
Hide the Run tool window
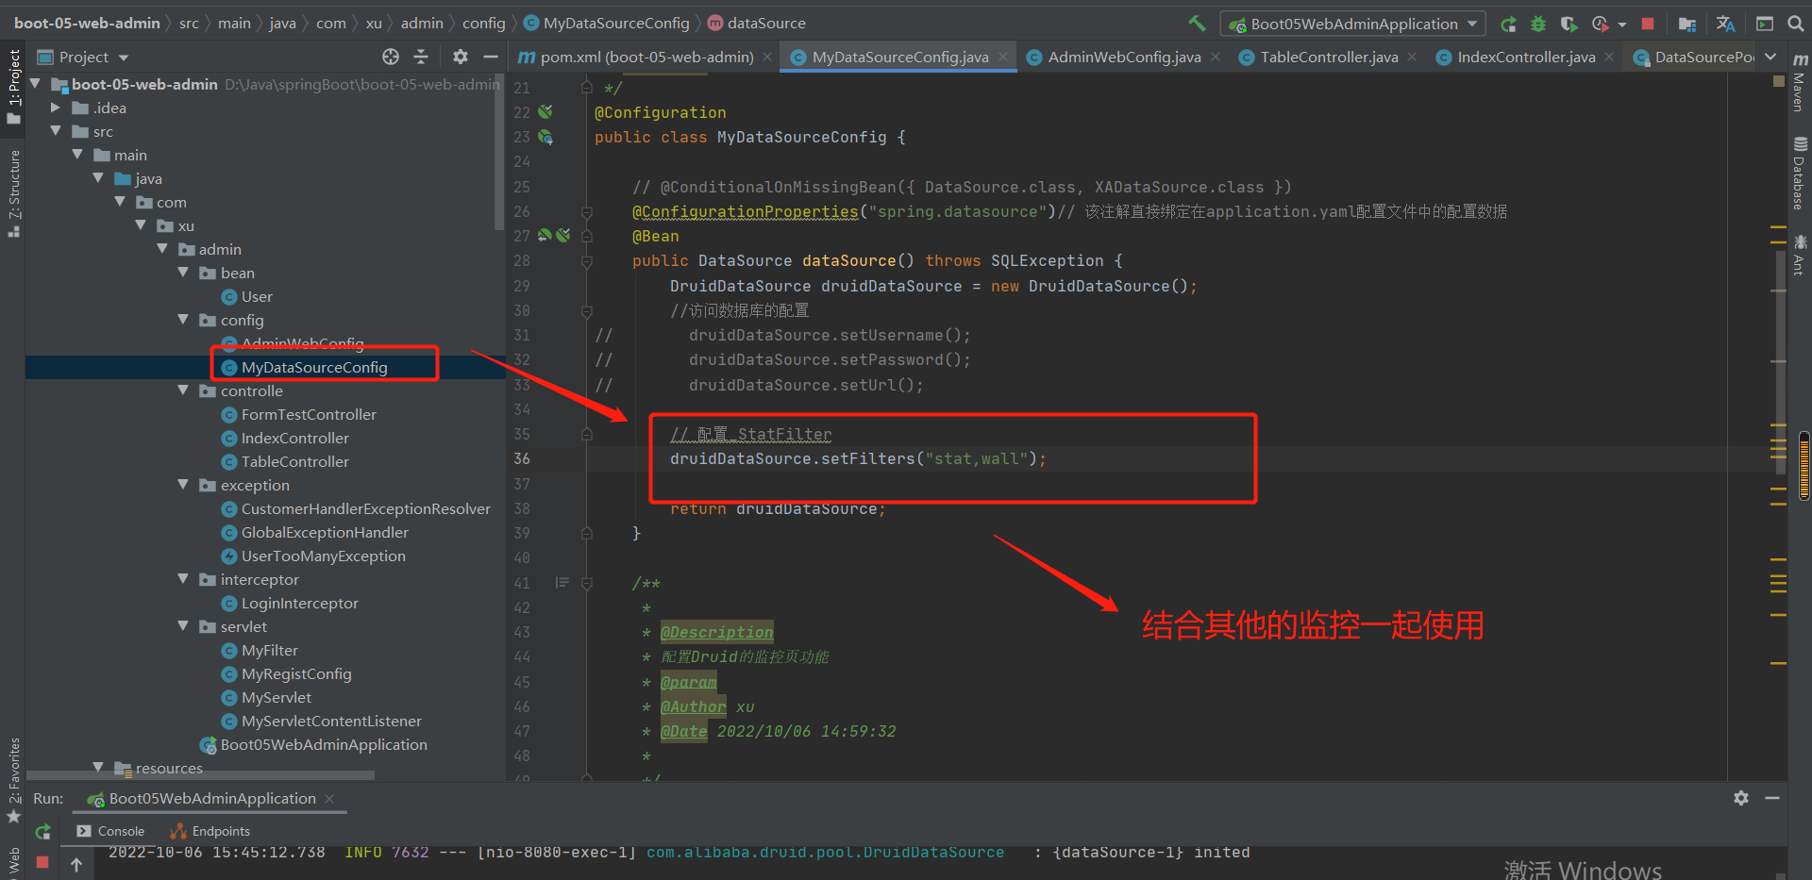tap(1772, 798)
